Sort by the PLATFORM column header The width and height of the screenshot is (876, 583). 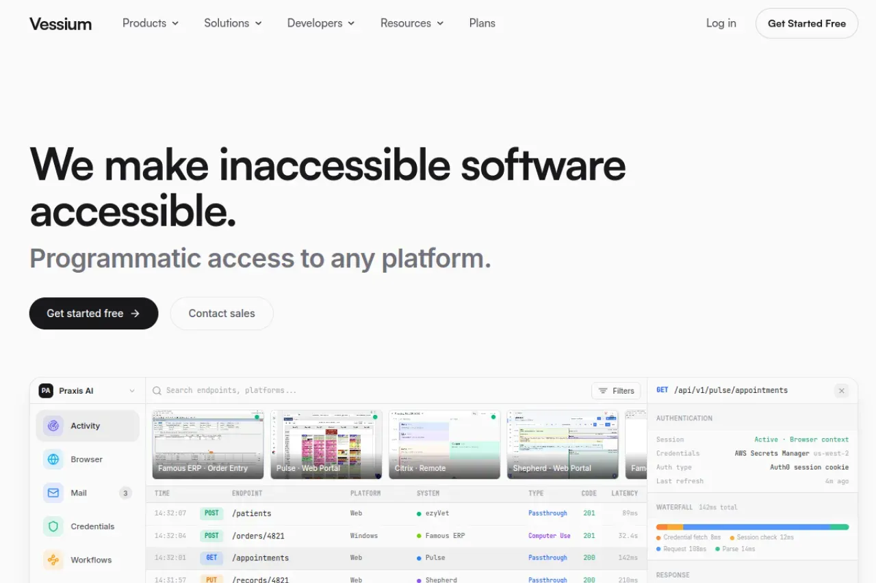pyautogui.click(x=365, y=493)
